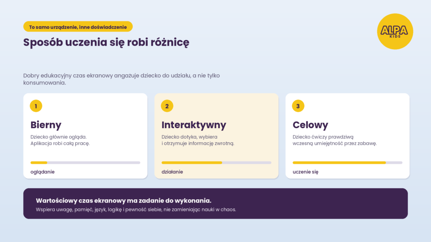Click the 'oglądanie' label

(43, 172)
